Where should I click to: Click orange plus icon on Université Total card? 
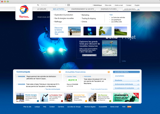(x=86, y=101)
